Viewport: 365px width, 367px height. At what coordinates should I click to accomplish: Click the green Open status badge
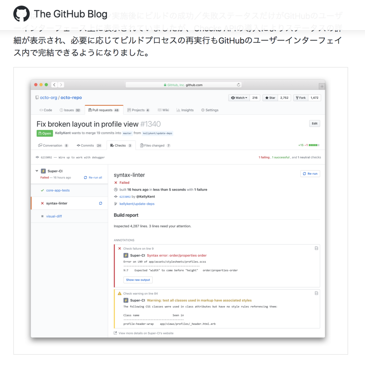pyautogui.click(x=45, y=133)
